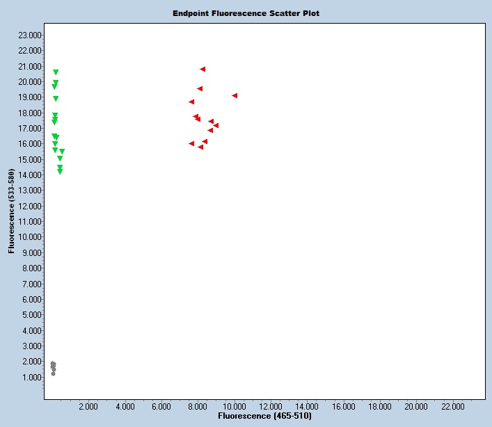Click the Fluorescence (465-510) x-axis label

pyautogui.click(x=265, y=415)
